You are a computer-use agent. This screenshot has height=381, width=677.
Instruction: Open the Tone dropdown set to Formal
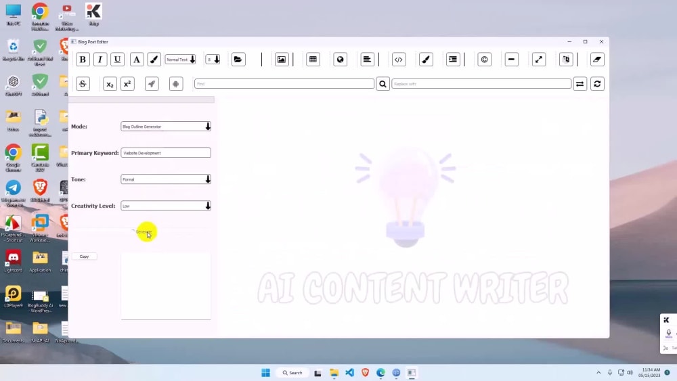pos(166,179)
